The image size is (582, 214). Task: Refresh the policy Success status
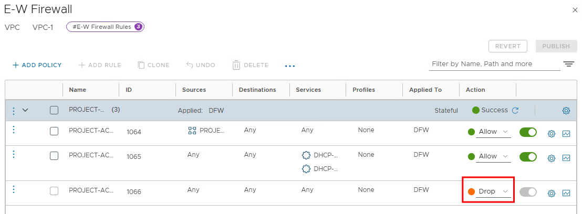point(515,111)
